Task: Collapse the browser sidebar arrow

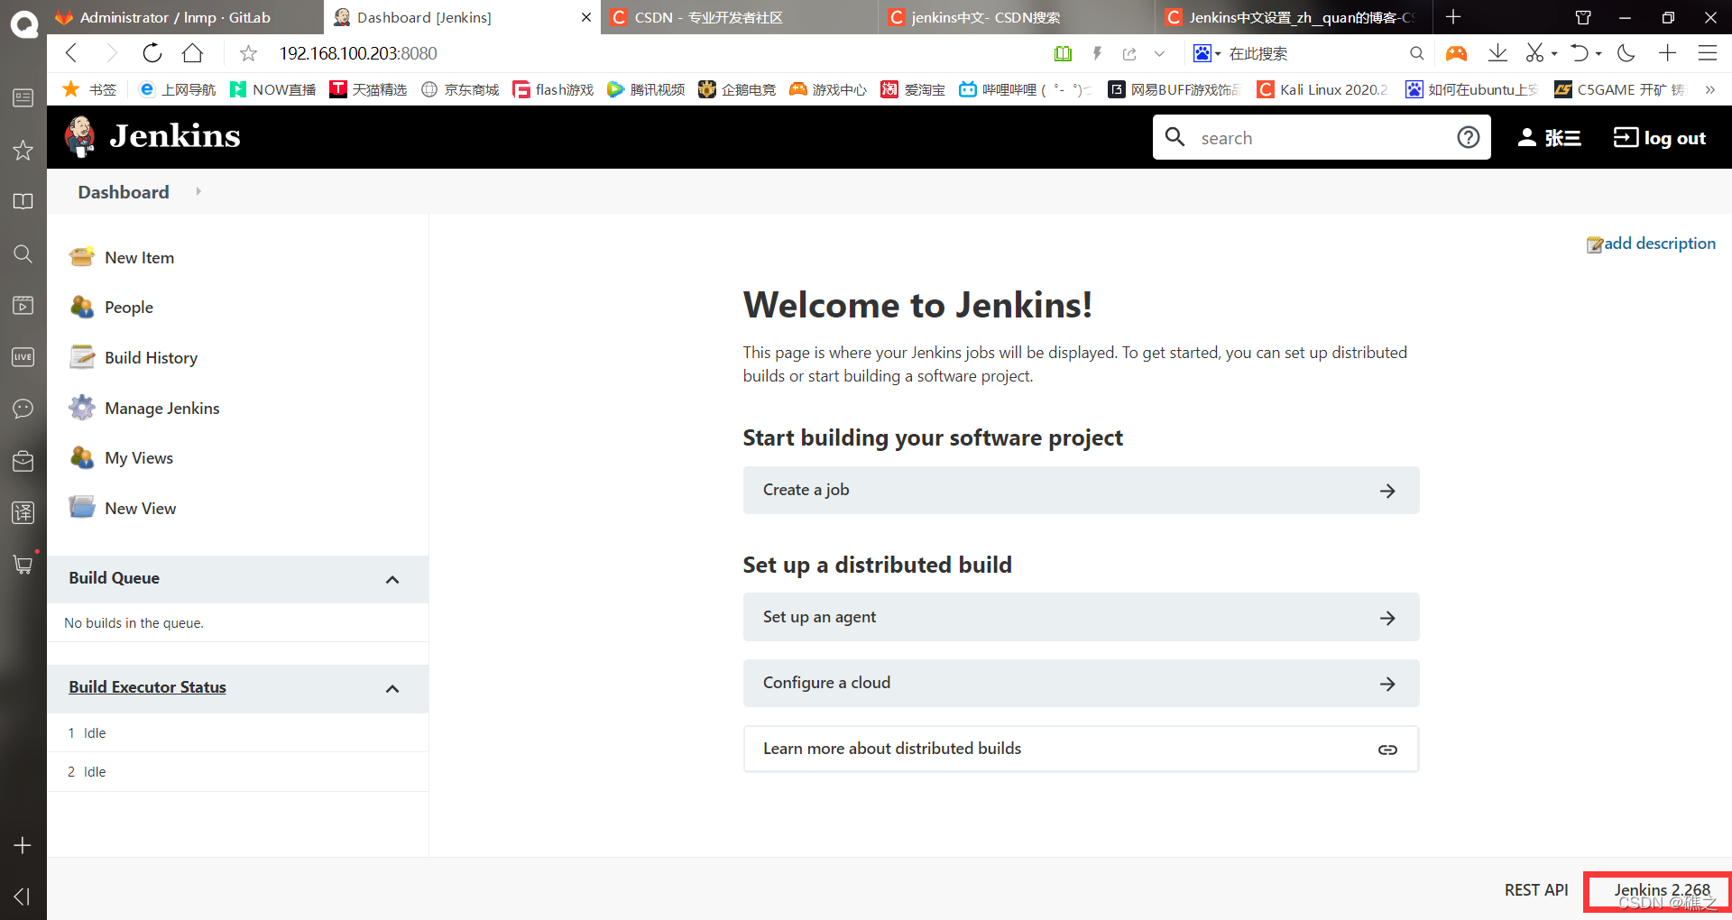Action: click(23, 897)
